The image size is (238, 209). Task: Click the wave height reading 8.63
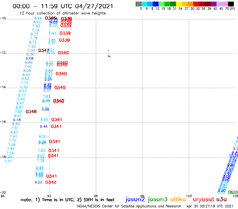[14, 132]
